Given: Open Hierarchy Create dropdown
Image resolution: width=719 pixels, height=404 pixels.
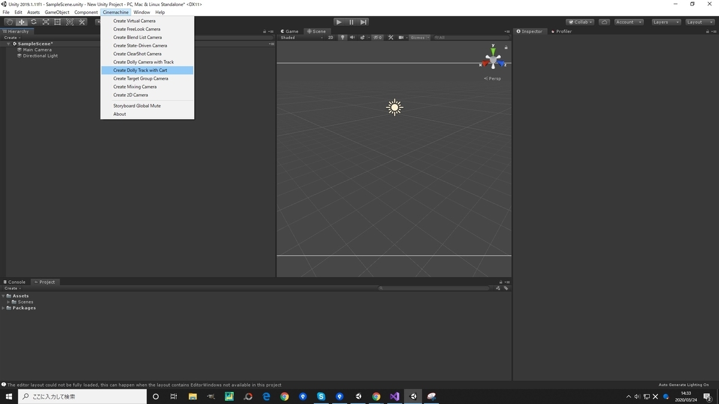Looking at the screenshot, I should coord(12,38).
